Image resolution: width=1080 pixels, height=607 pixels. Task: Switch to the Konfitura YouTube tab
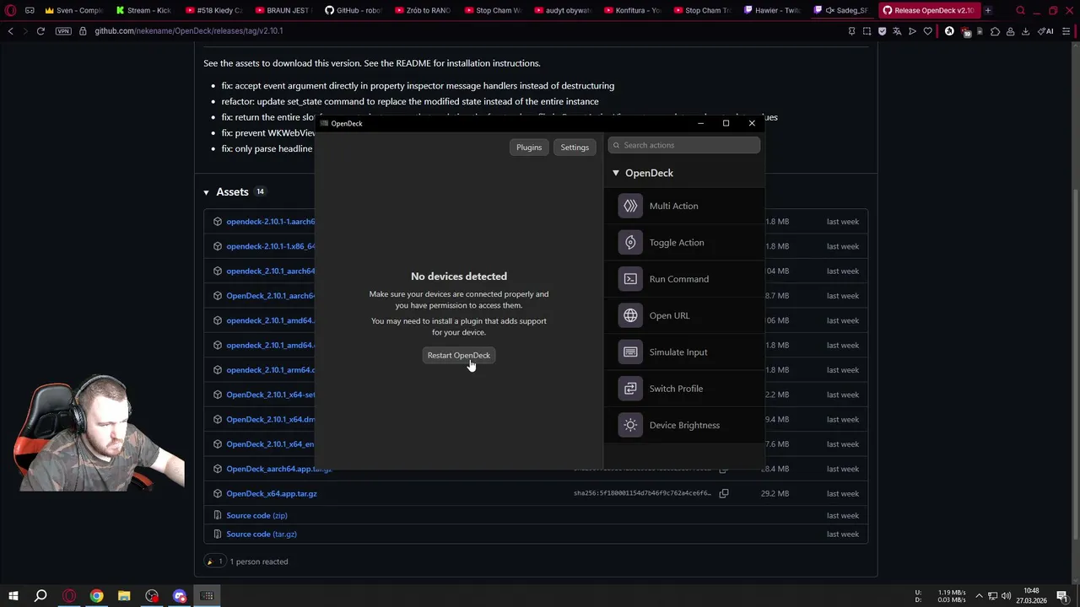633,10
